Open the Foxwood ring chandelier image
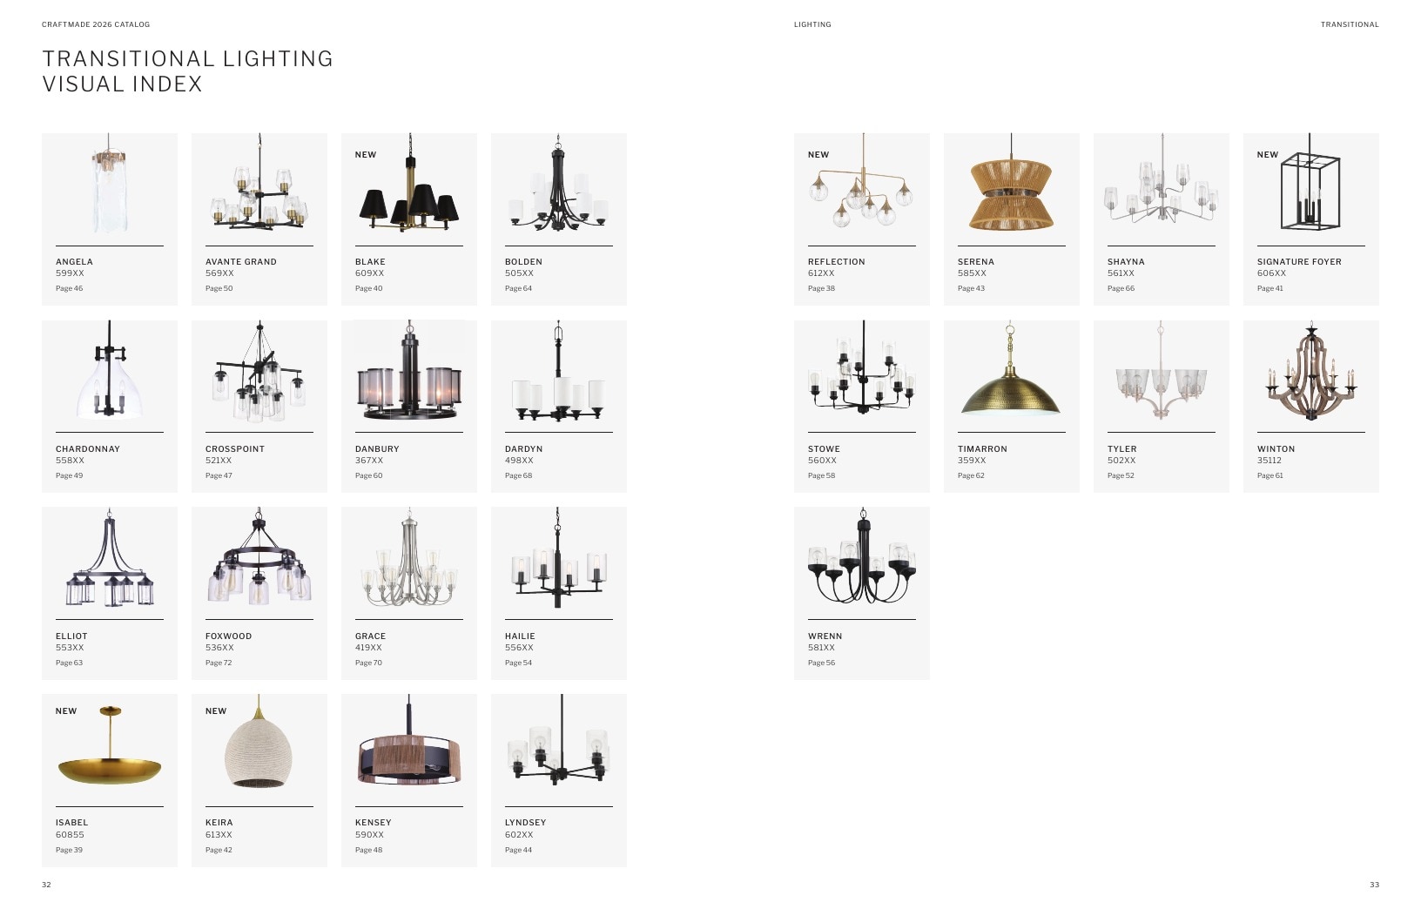 (x=259, y=557)
